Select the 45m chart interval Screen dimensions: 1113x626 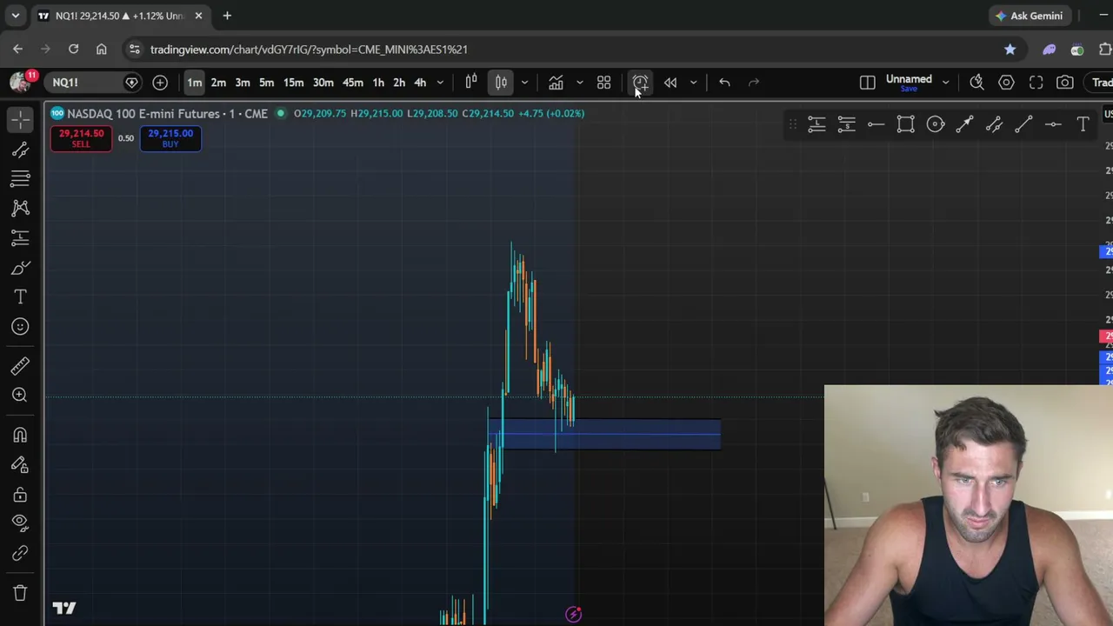352,83
